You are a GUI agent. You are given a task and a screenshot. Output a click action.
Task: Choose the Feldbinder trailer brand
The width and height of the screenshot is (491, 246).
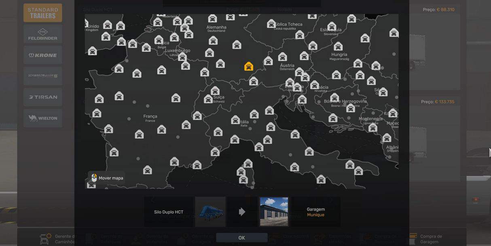(43, 34)
